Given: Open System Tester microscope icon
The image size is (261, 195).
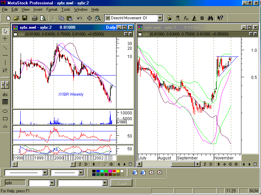Looking at the screenshot, I should click(x=194, y=18).
